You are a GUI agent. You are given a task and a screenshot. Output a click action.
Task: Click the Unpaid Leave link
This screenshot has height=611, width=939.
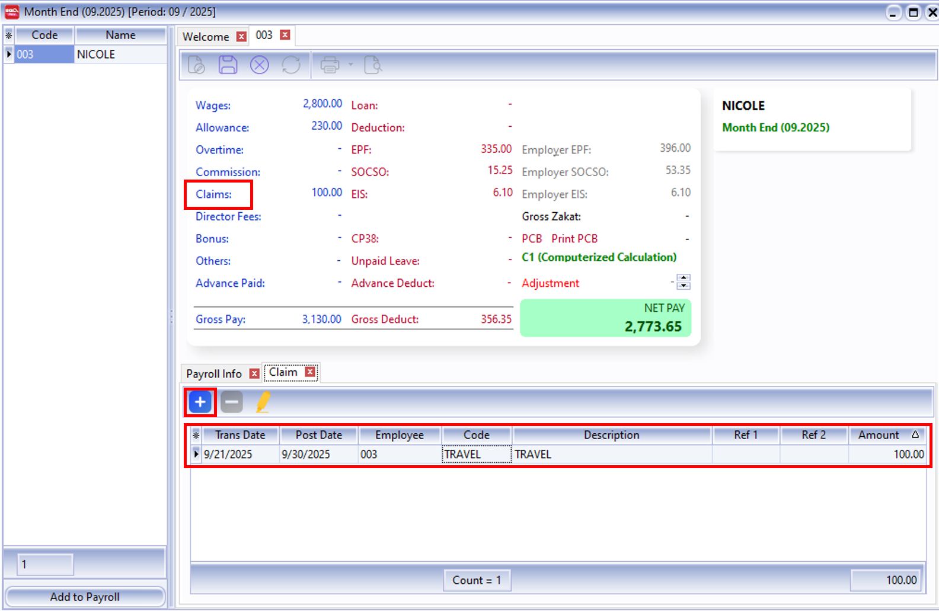(x=385, y=261)
